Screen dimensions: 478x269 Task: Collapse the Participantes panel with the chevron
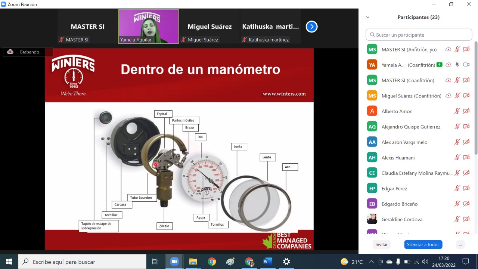coord(367,17)
